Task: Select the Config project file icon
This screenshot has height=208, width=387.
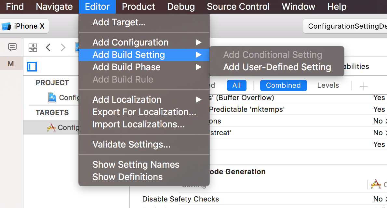Action: 52,97
